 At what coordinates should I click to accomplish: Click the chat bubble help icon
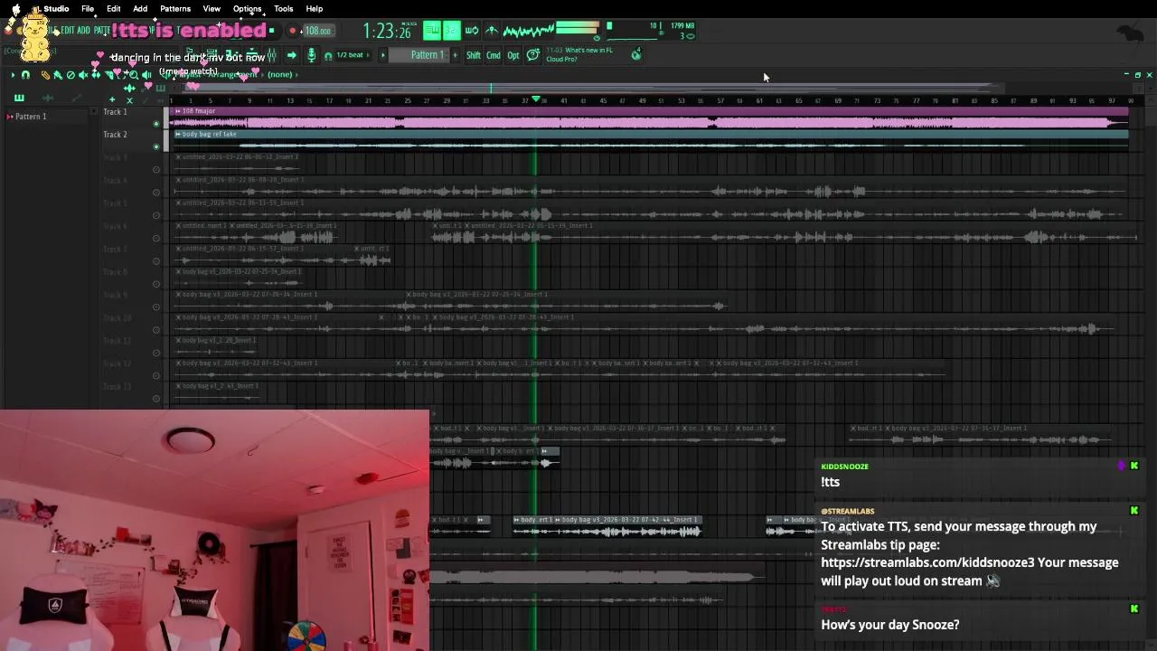click(x=533, y=55)
